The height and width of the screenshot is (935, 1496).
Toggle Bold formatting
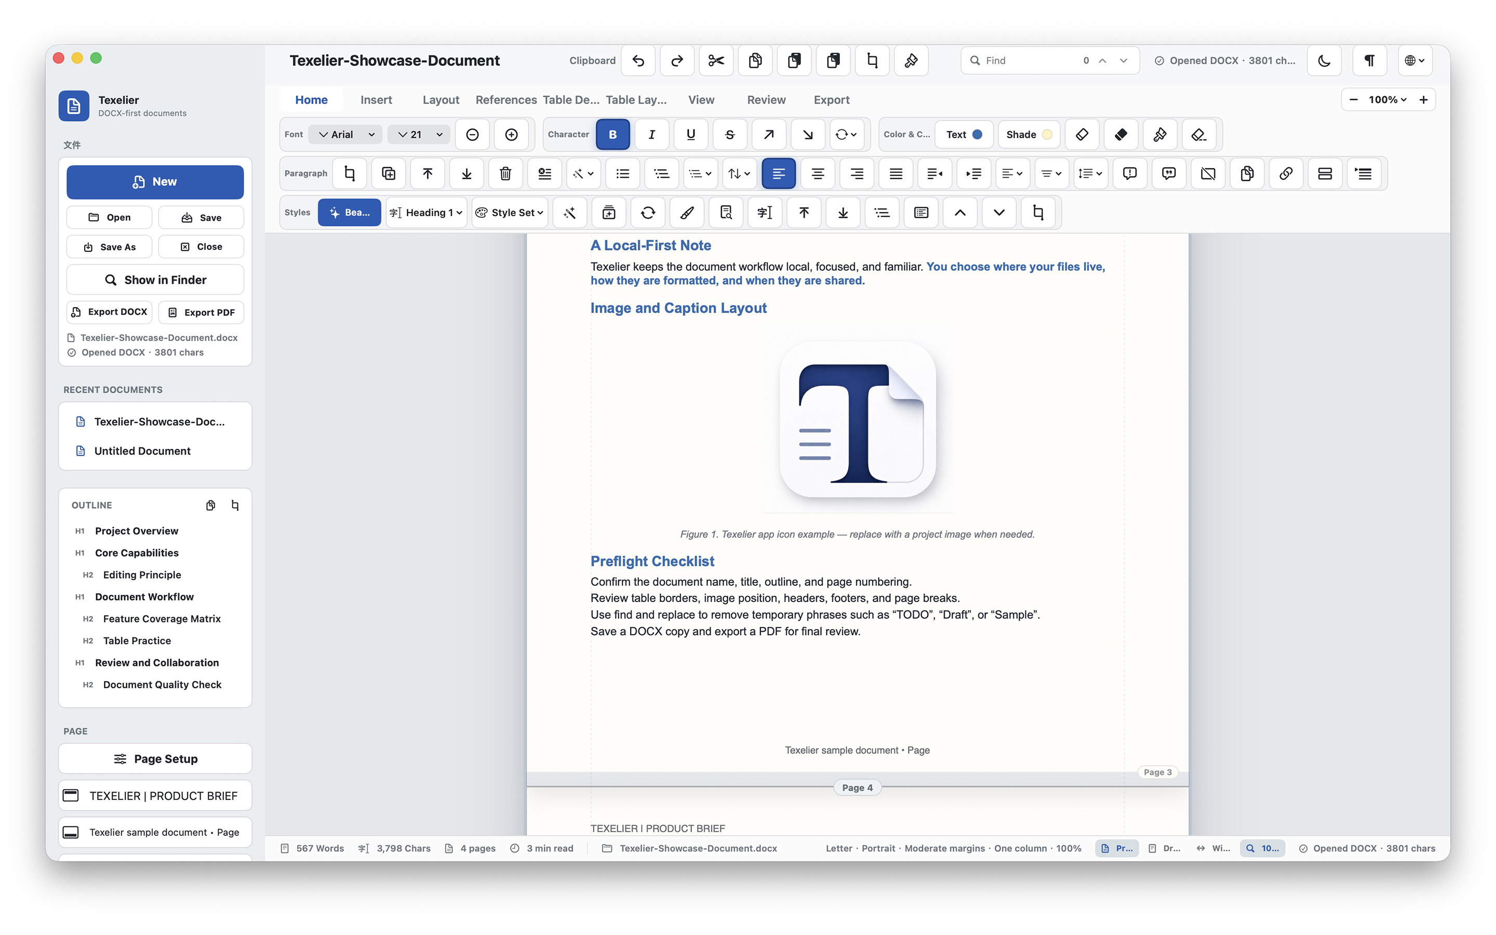[612, 134]
